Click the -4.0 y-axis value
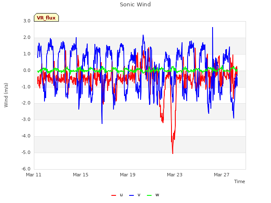Screen dimensions: 271x203 pos(26,136)
